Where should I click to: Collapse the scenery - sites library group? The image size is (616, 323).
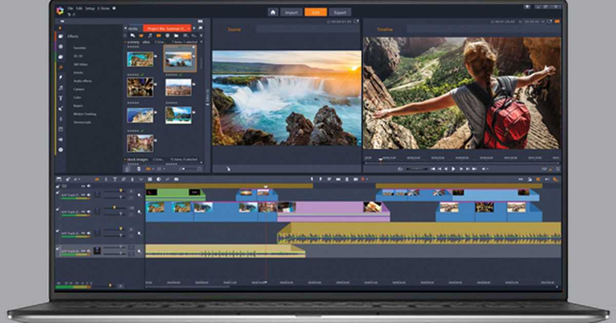pyautogui.click(x=125, y=42)
